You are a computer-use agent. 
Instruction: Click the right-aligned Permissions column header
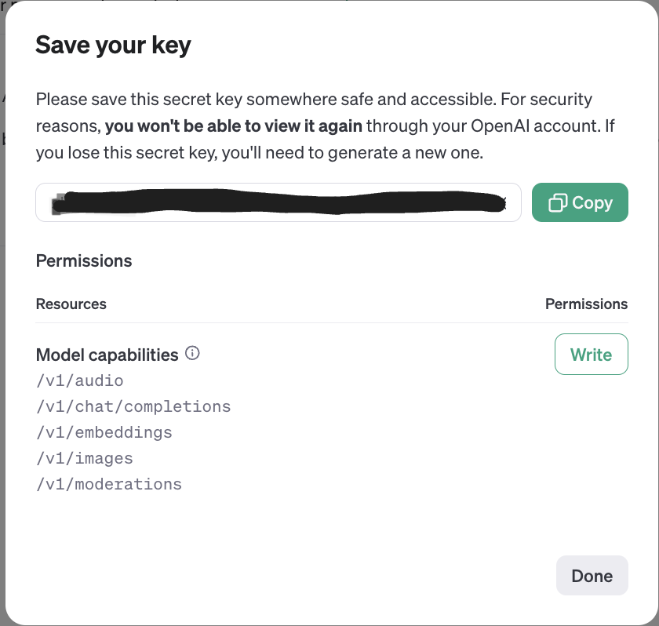click(586, 304)
